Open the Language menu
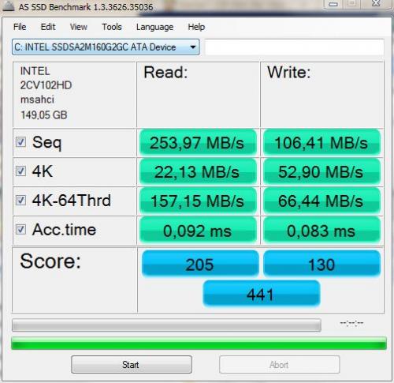 (x=154, y=27)
